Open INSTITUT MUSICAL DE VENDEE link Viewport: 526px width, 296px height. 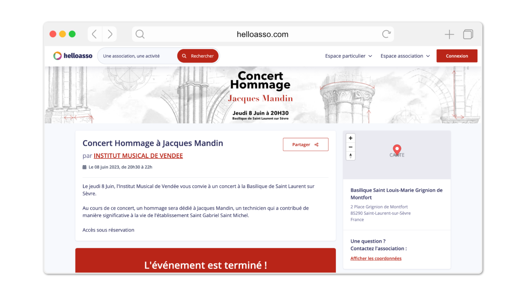pyautogui.click(x=138, y=156)
